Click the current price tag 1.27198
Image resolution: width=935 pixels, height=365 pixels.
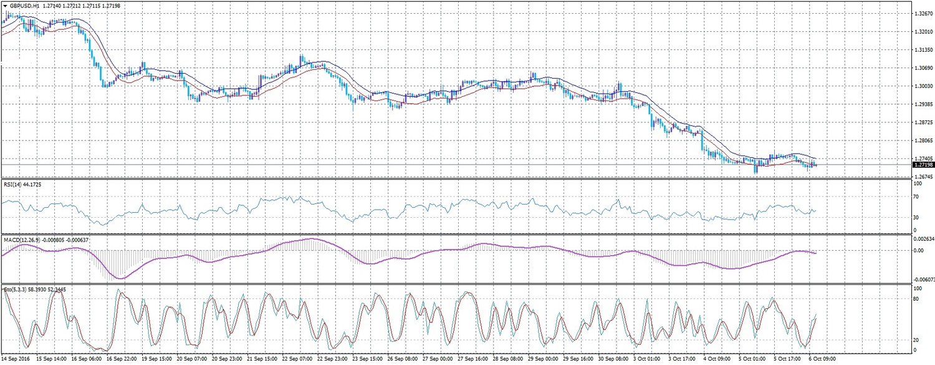923,165
